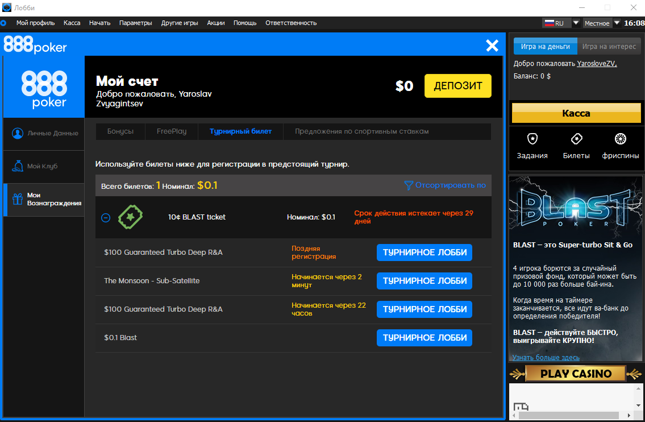Click Узнать больше здесь link
Image resolution: width=645 pixels, height=422 pixels.
coord(546,357)
